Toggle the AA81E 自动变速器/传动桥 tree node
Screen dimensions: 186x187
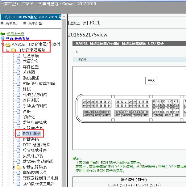2,45
